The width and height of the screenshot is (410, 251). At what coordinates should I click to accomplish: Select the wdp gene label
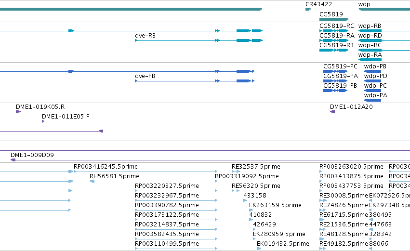(364, 4)
